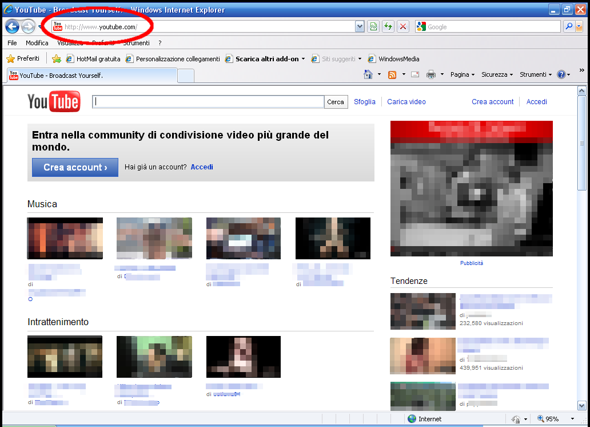Click Accedi link in page header
Image resolution: width=590 pixels, height=427 pixels.
coord(537,102)
